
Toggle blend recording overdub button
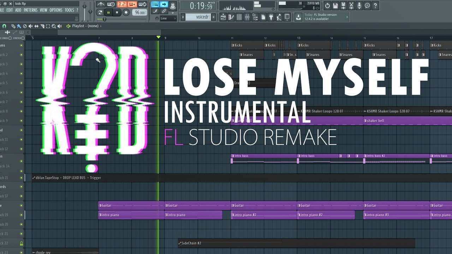(132, 4)
